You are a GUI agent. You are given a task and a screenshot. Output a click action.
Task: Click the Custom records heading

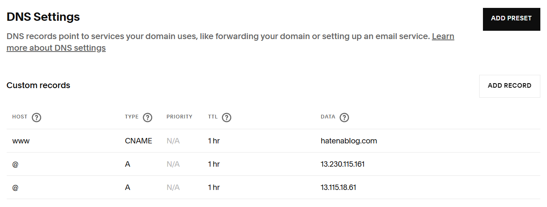click(38, 86)
